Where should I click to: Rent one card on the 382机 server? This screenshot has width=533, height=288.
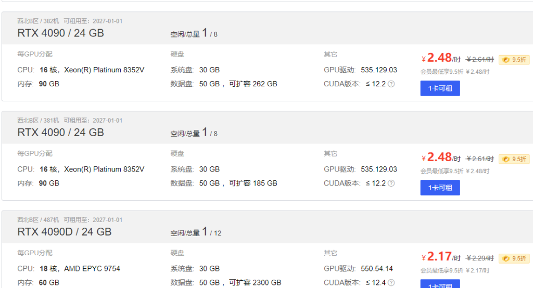(x=440, y=88)
